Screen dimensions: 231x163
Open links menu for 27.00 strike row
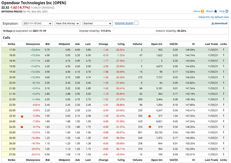pos(224,149)
